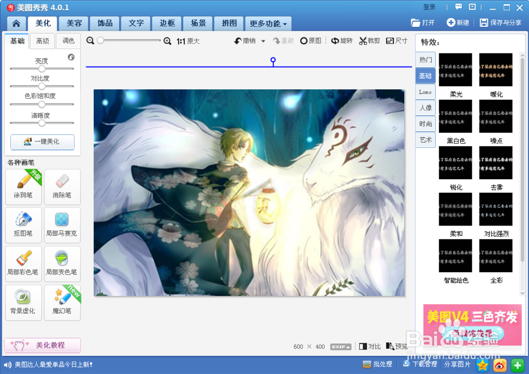Click the zoom in magnifier icon
529x374 pixels.
pyautogui.click(x=167, y=41)
